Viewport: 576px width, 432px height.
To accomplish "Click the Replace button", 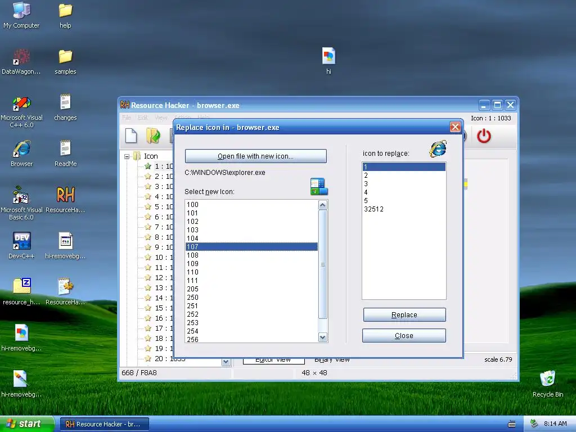I will 404,315.
